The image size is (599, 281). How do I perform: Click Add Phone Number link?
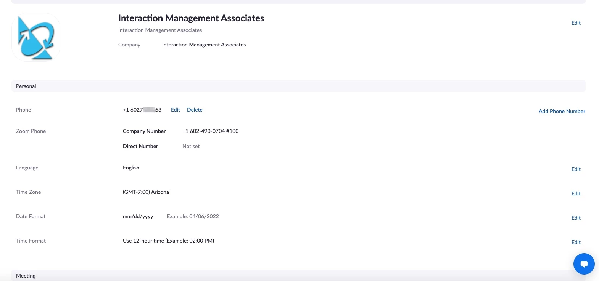[562, 111]
